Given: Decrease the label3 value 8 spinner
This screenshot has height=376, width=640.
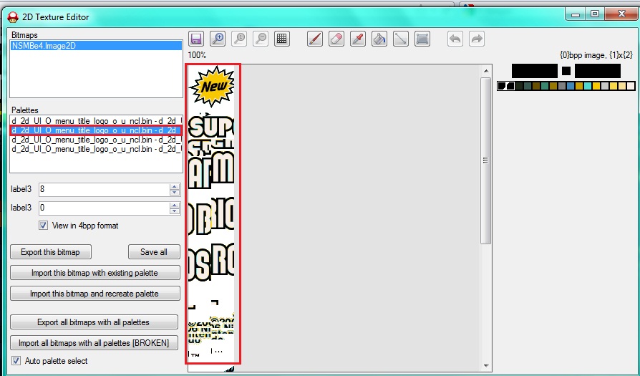Looking at the screenshot, I should click(x=175, y=192).
